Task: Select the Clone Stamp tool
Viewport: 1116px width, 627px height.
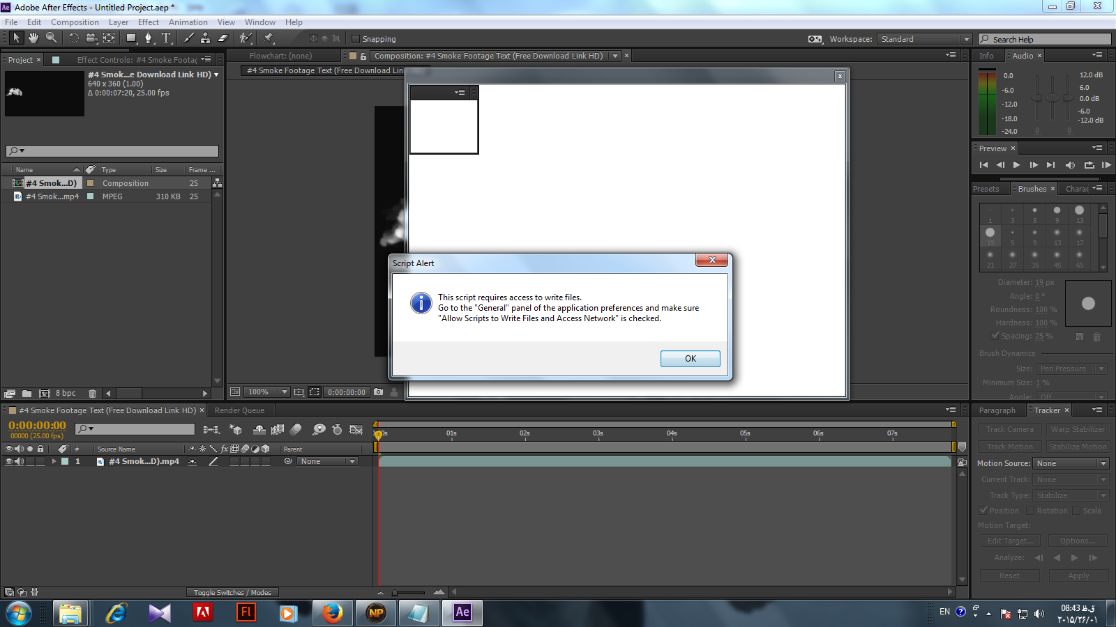Action: point(205,38)
